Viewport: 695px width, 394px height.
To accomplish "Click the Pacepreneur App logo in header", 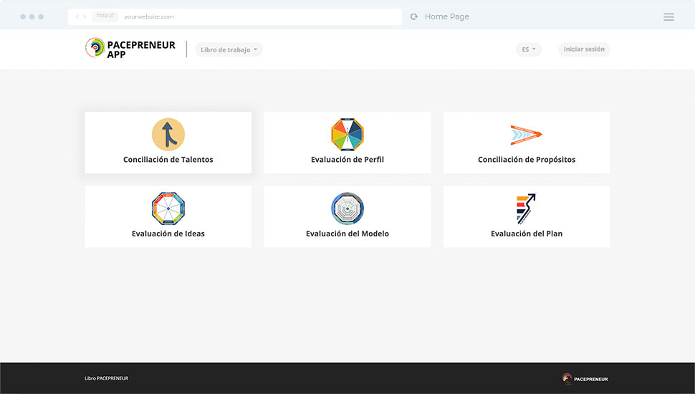I will [130, 49].
